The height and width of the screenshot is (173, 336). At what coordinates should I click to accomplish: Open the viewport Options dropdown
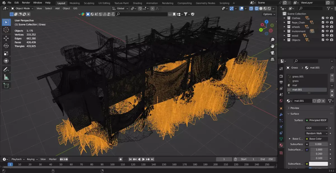point(269,14)
